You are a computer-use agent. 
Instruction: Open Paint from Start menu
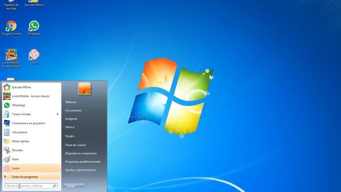pyautogui.click(x=31, y=159)
